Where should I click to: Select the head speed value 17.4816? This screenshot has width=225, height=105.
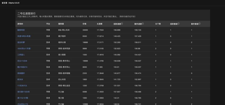(100, 55)
